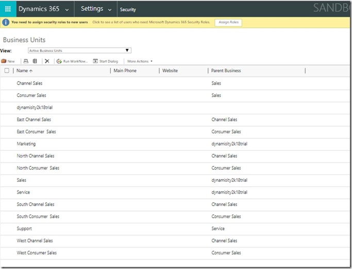Open the app launcher waffle icon

tap(7, 9)
